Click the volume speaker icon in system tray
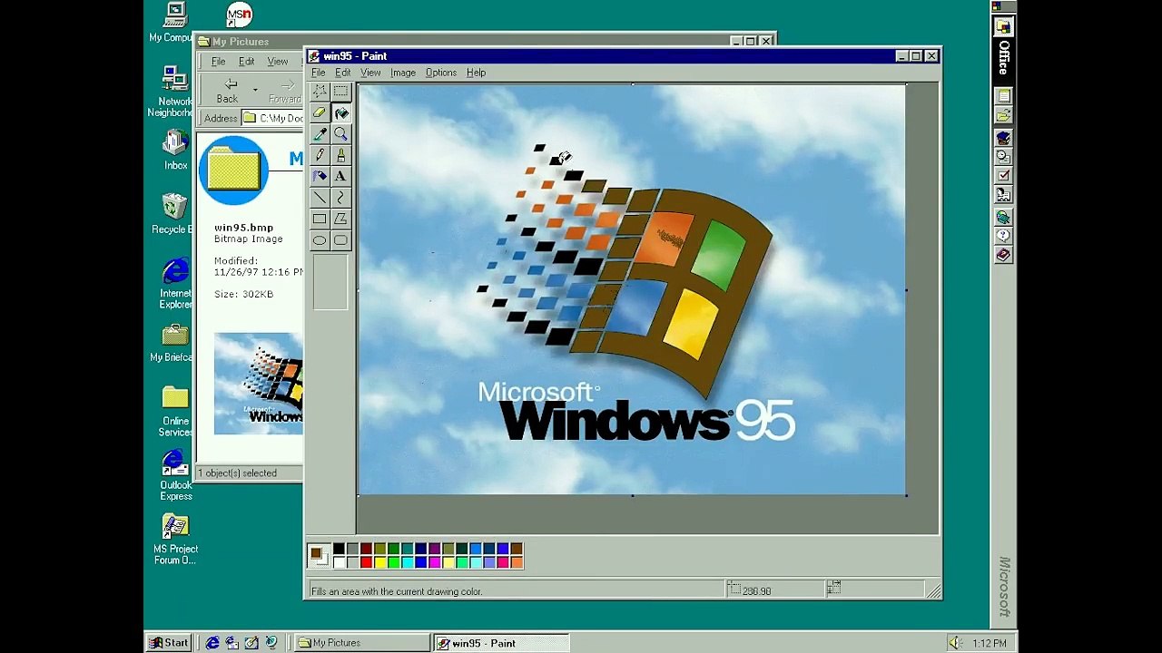1162x653 pixels. point(956,643)
